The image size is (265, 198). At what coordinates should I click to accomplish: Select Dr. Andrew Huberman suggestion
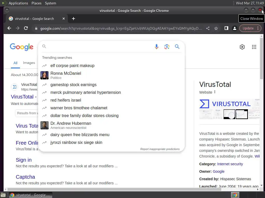point(112,125)
